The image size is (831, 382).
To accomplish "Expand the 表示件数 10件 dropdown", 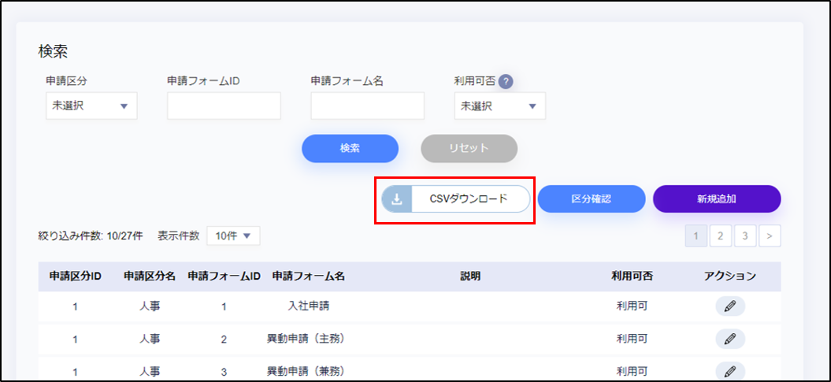I will point(232,236).
